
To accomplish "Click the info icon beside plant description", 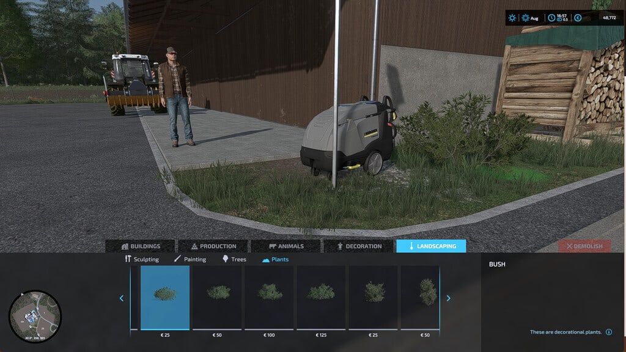I will (x=609, y=332).
